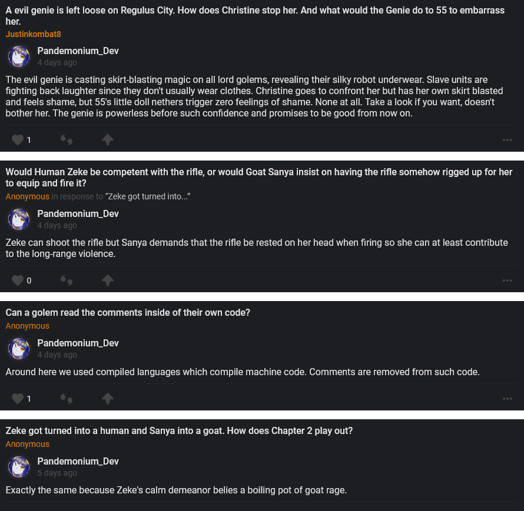Like the rifle answer with heart icon
524x511 pixels.
[18, 280]
